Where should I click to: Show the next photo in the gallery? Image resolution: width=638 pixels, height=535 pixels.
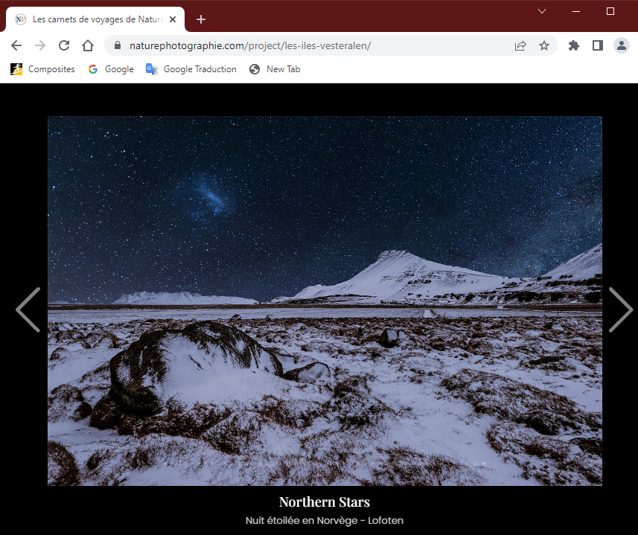click(x=620, y=310)
